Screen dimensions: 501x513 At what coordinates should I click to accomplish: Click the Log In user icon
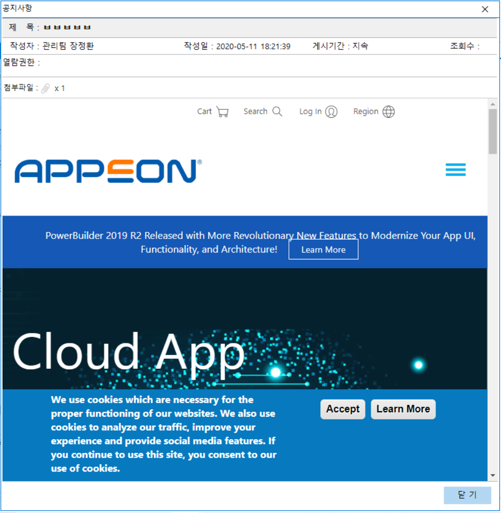coord(331,112)
